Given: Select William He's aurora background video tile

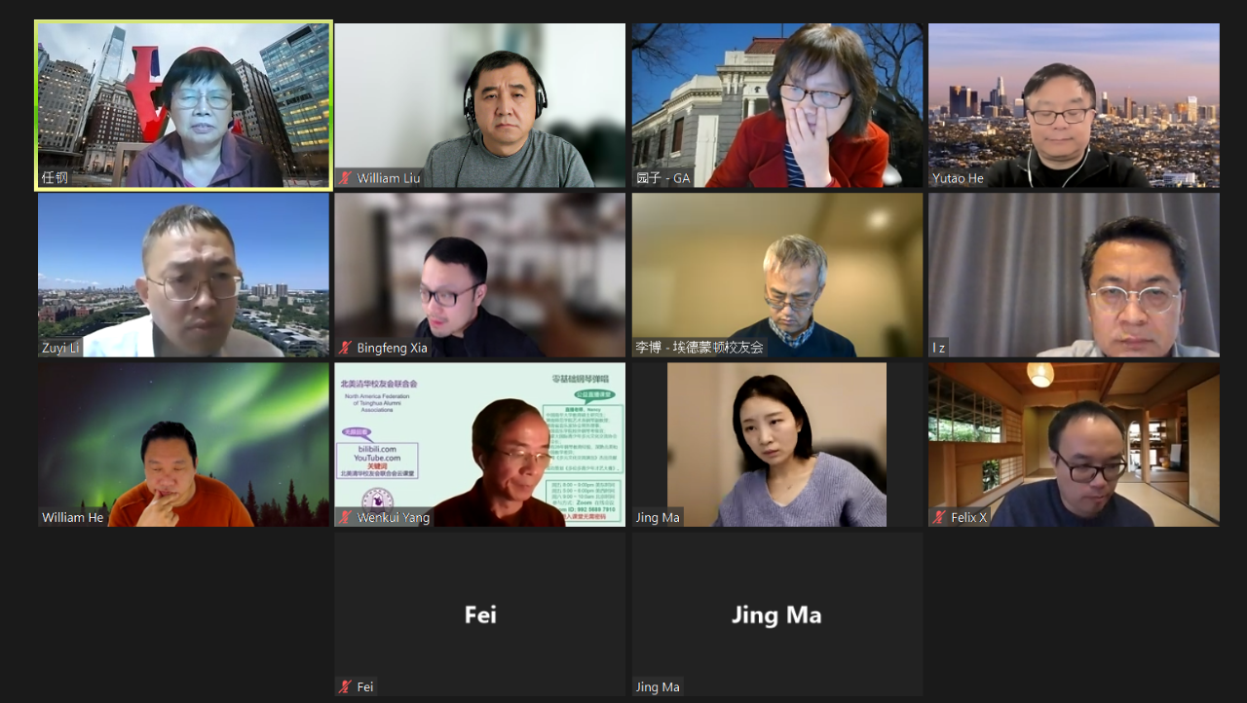Looking at the screenshot, I should point(184,444).
